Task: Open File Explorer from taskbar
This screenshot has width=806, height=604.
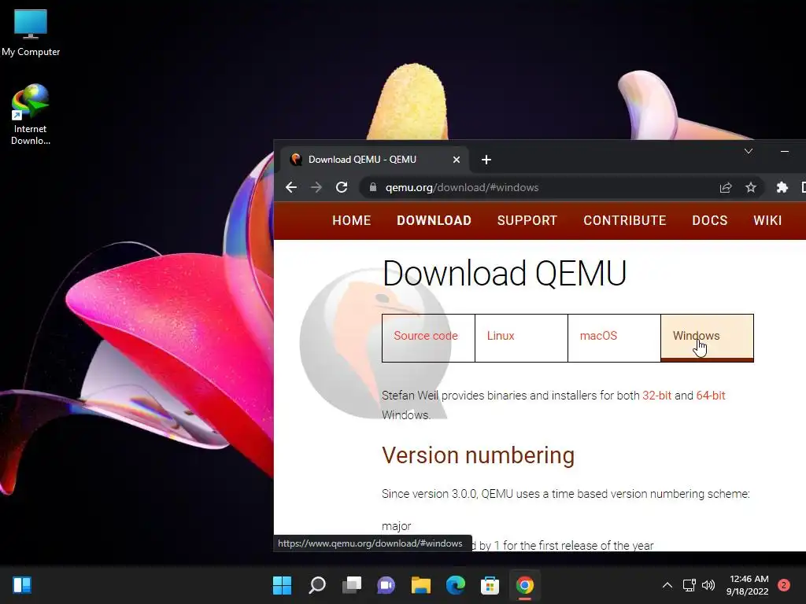Action: click(x=420, y=585)
